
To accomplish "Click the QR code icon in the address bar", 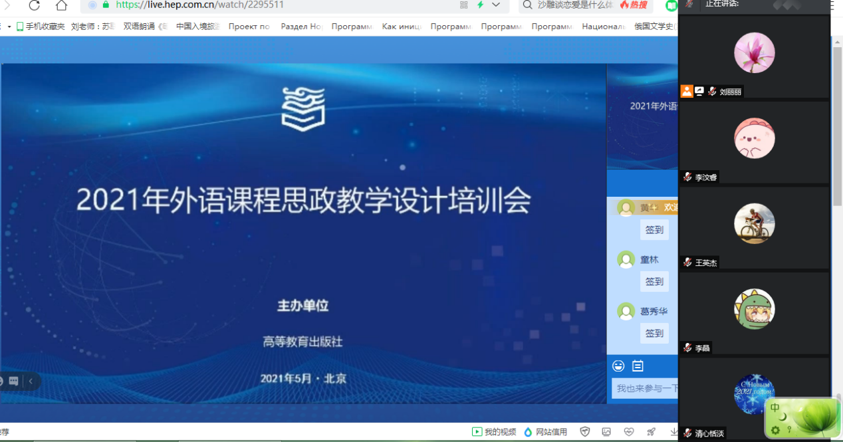I will pos(463,5).
